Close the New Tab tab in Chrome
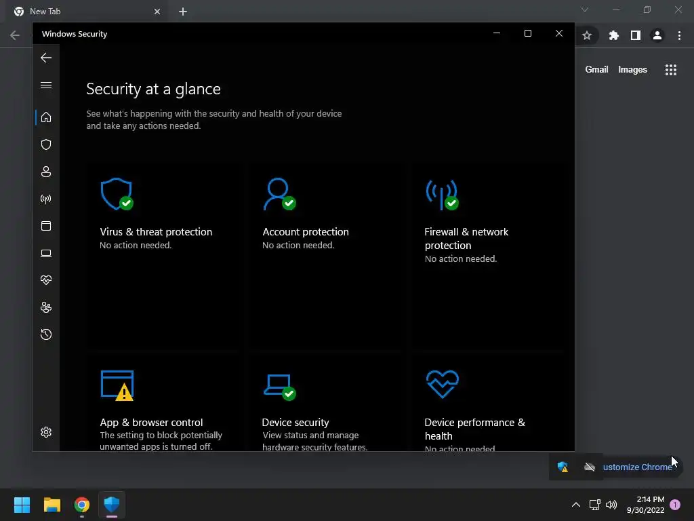Image resolution: width=694 pixels, height=521 pixels. pyautogui.click(x=157, y=12)
